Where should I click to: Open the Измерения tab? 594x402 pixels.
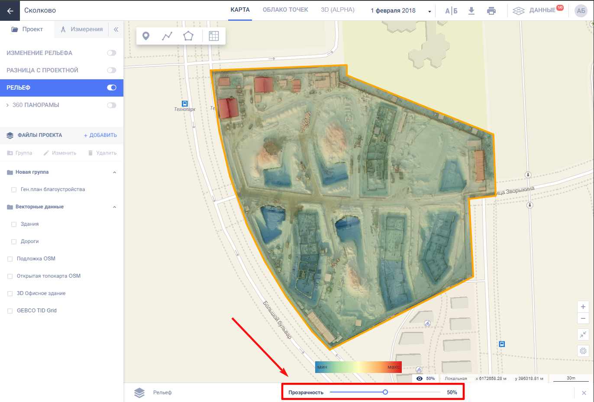[x=82, y=29]
